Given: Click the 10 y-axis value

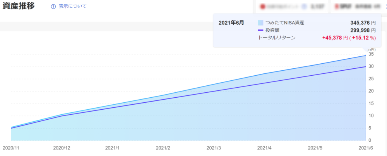Looking at the screenshot, I should pyautogui.click(x=371, y=115).
